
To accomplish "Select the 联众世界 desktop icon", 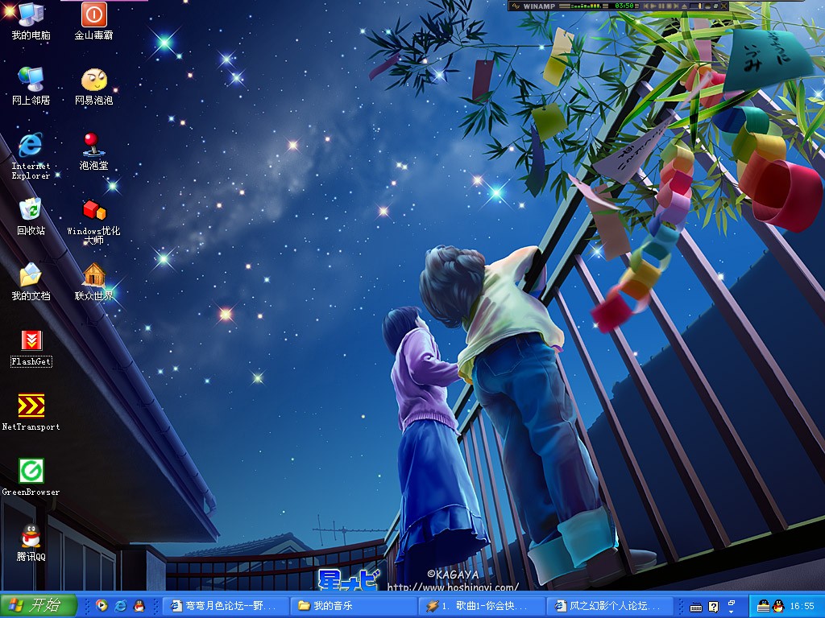I will click(x=93, y=282).
